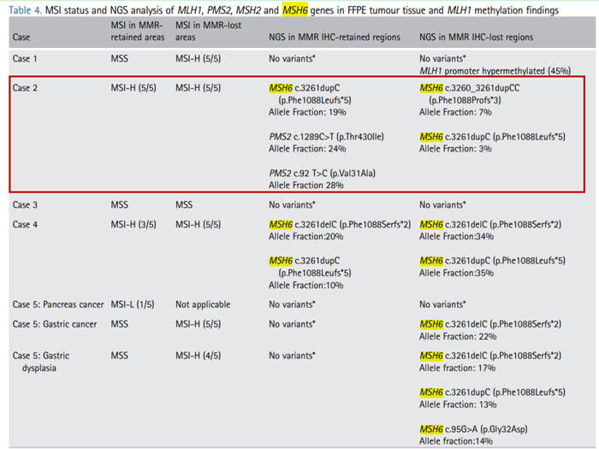This screenshot has height=449, width=599.
Task: Click the "Case 1" row label
Action: [27, 59]
